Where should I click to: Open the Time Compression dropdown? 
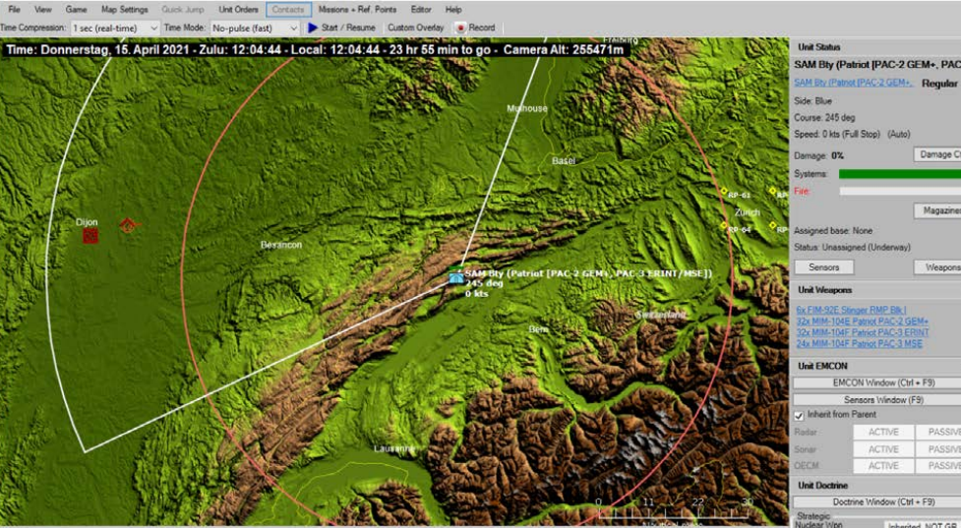coord(115,28)
